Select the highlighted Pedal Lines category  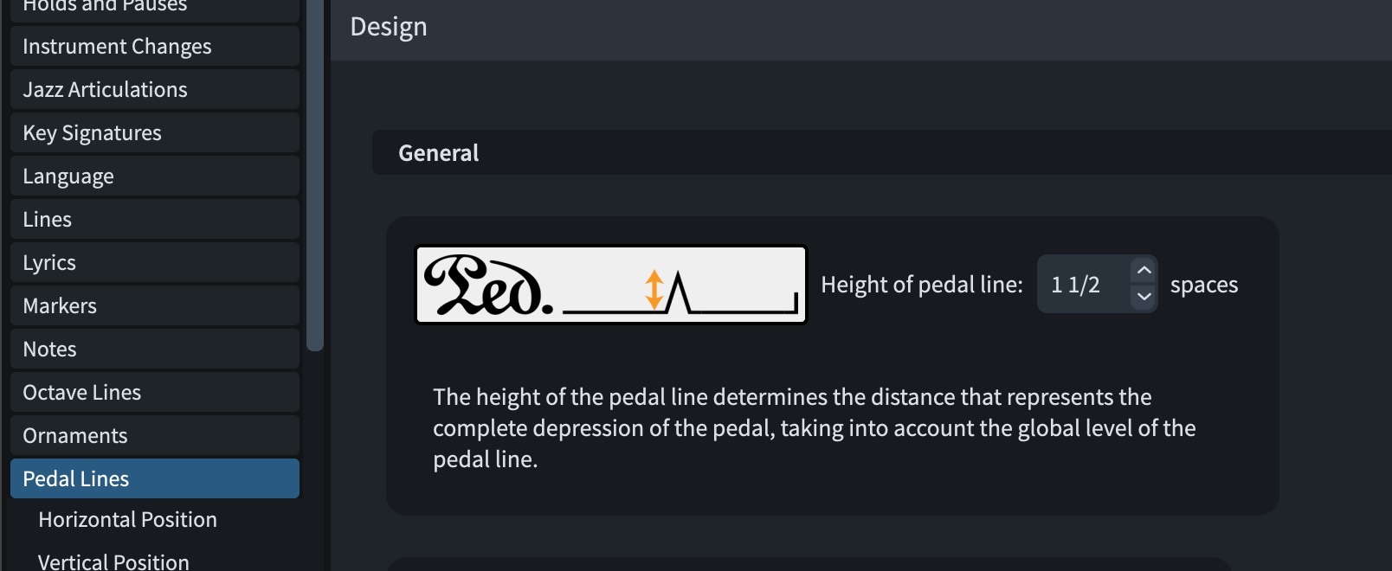(155, 478)
